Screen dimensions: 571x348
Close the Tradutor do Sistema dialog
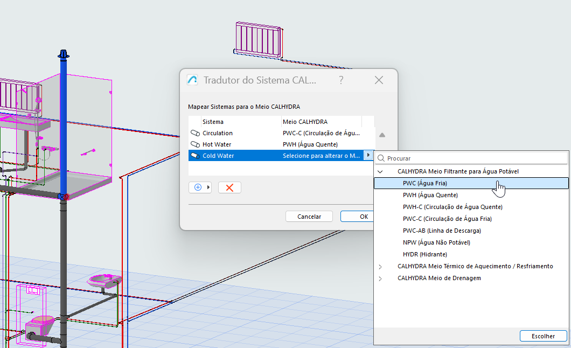[379, 80]
